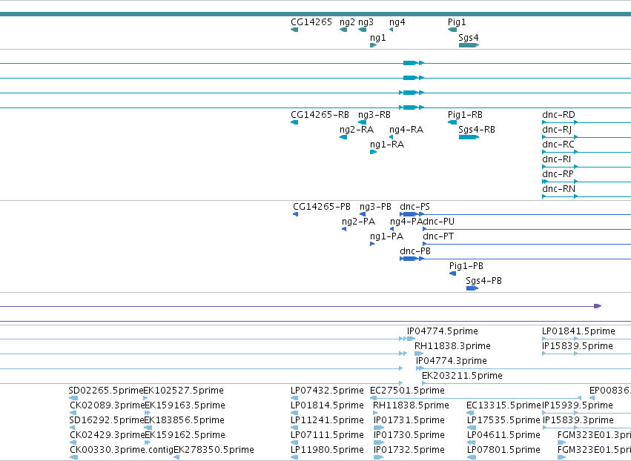Image resolution: width=631 pixels, height=461 pixels.
Task: Select the ng3 gene label
Action: pos(366,22)
